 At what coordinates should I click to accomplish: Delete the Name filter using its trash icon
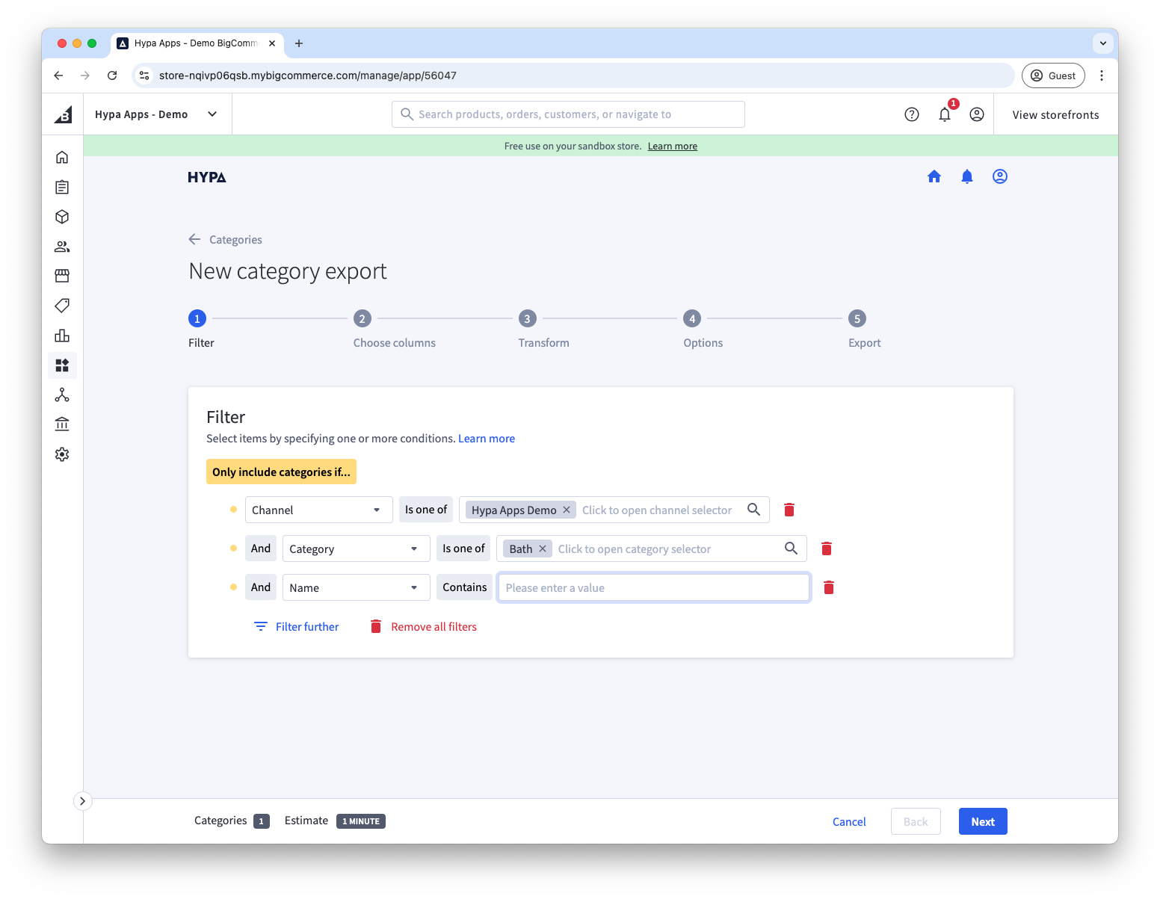[x=828, y=587]
